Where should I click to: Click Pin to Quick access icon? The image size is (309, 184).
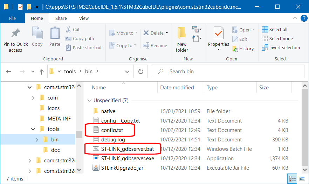(x=15, y=33)
